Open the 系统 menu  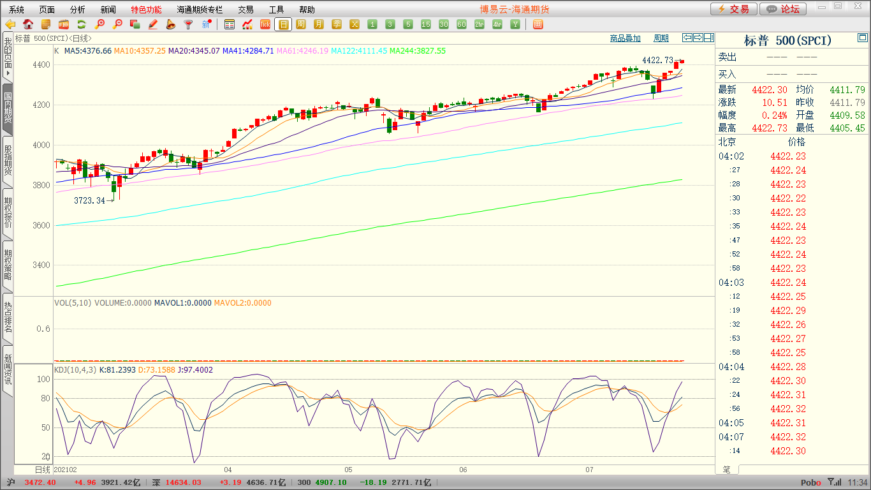tap(17, 10)
